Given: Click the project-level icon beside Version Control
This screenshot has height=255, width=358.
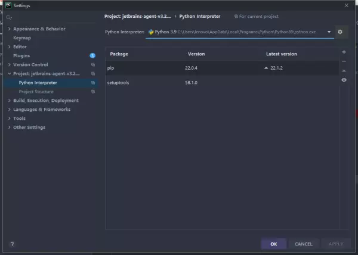Looking at the screenshot, I should 93,65.
